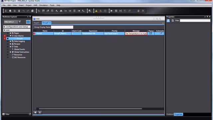The image size is (213, 120).
Task: Open the Tools menu
Action: [52, 5]
